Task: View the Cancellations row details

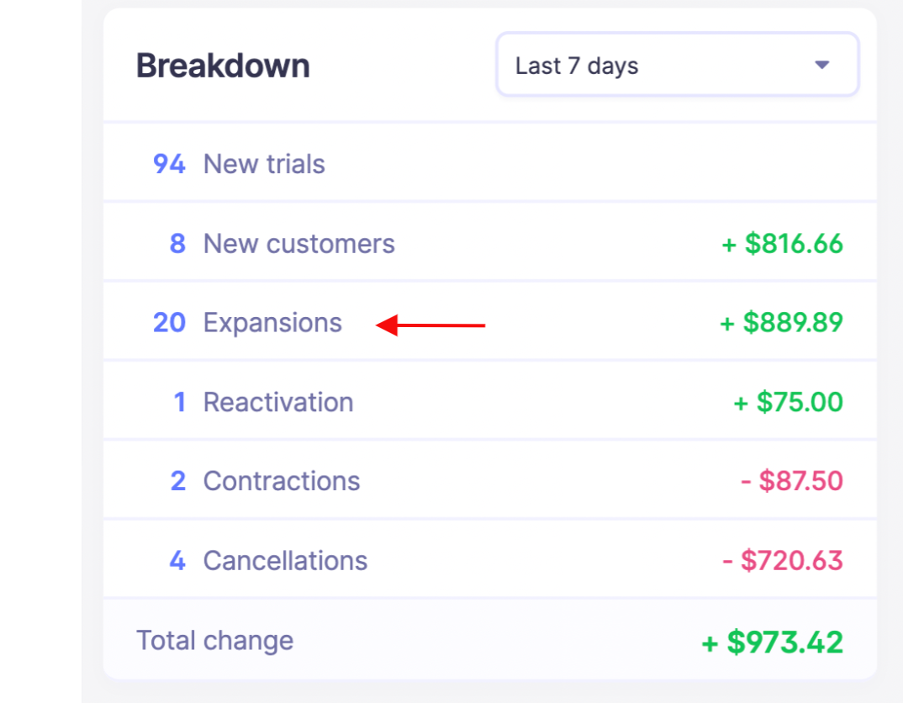Action: point(285,561)
